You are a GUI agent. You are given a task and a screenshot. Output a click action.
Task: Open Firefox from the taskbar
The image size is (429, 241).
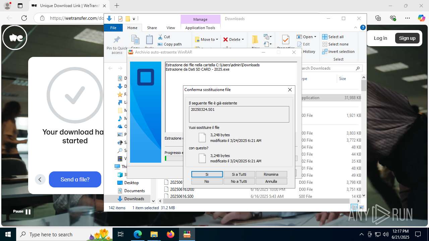[x=171, y=234]
